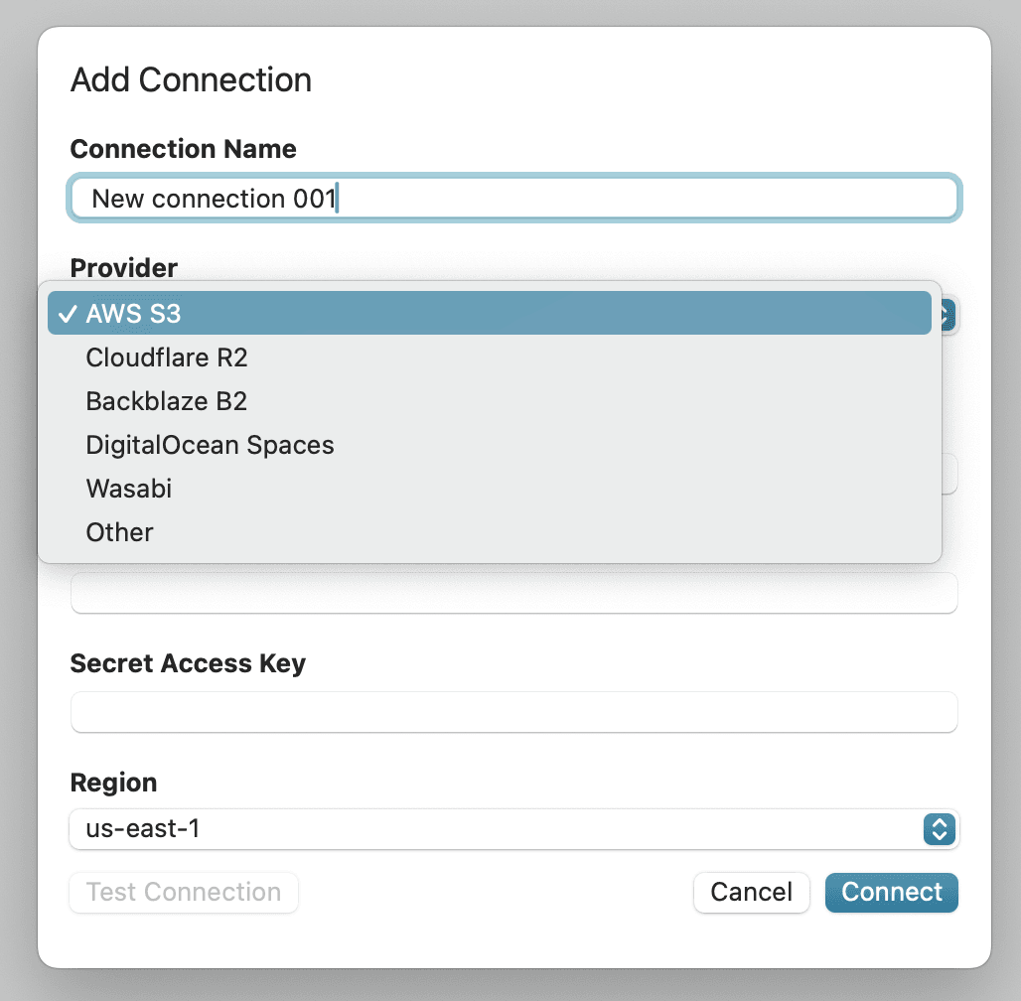Choose DigitalOcean Spaces as the provider

[210, 445]
